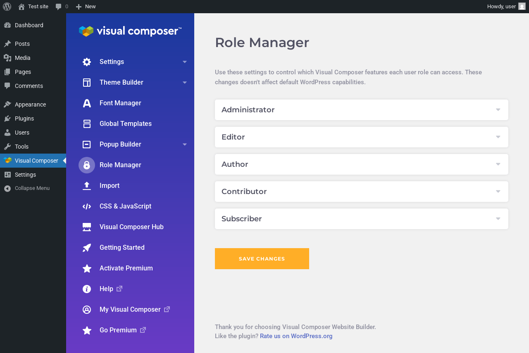Click the home icon beside Test site
Viewport: 529px width, 353px height.
[x=21, y=7]
